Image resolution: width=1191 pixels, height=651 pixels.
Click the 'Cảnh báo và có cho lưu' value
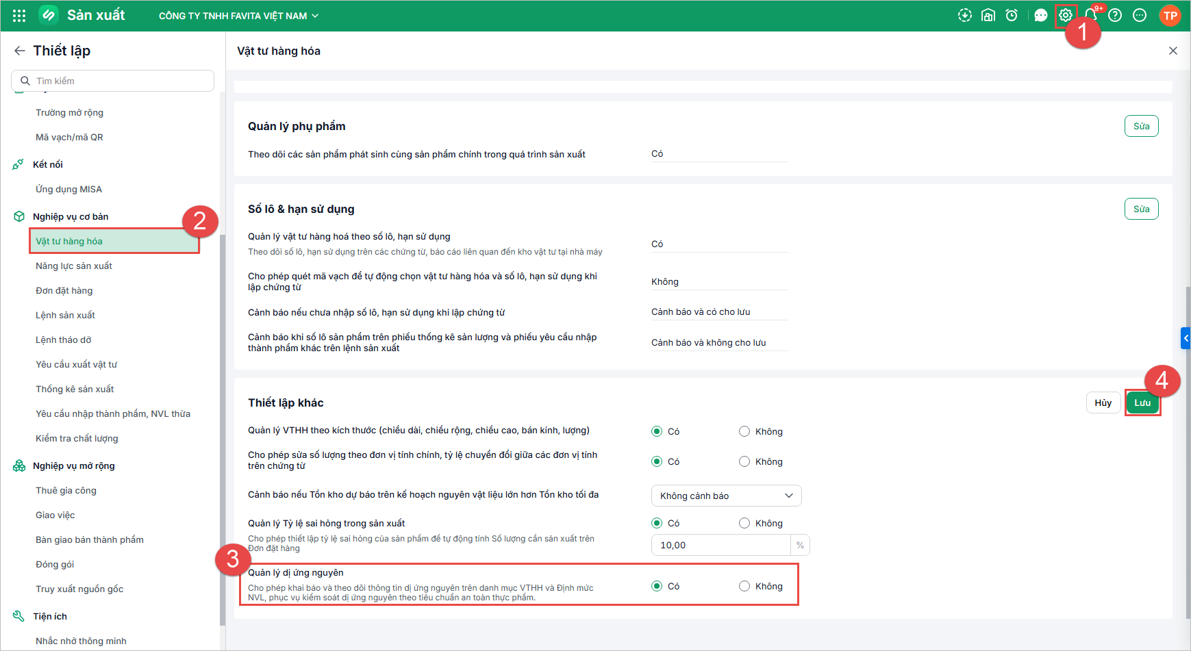[701, 311]
